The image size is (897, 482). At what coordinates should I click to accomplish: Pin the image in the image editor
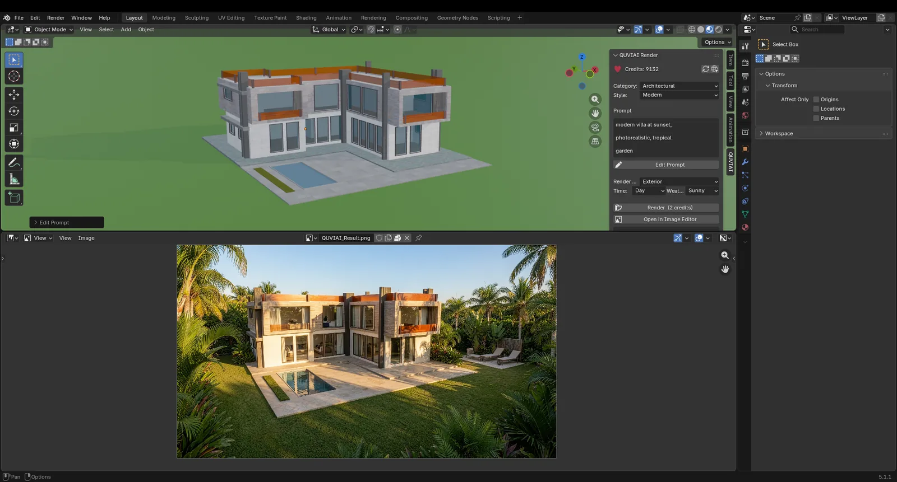click(x=419, y=238)
